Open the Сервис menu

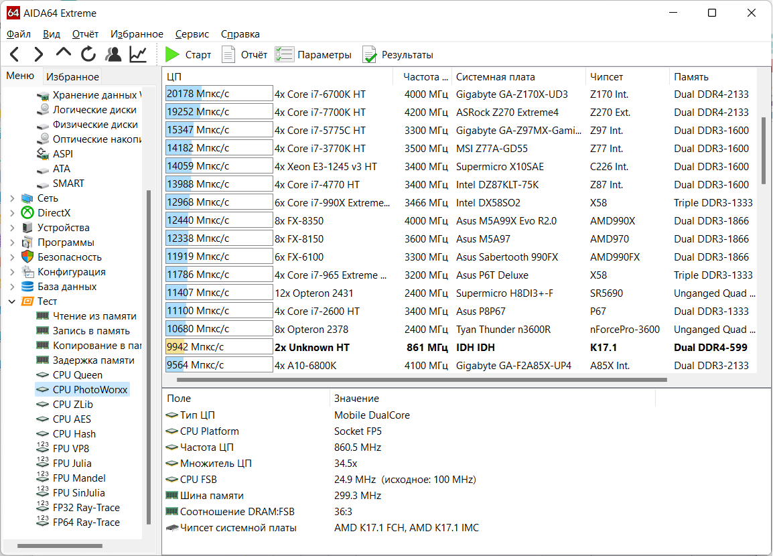click(x=192, y=34)
